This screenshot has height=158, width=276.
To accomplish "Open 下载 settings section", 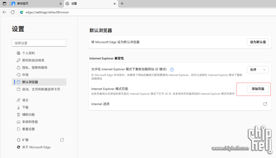I will pyautogui.click(x=39, y=107).
